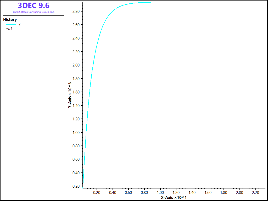Pick the 0.20 tick label on Y-axis
The height and width of the screenshot is (201, 268).
[76, 186]
